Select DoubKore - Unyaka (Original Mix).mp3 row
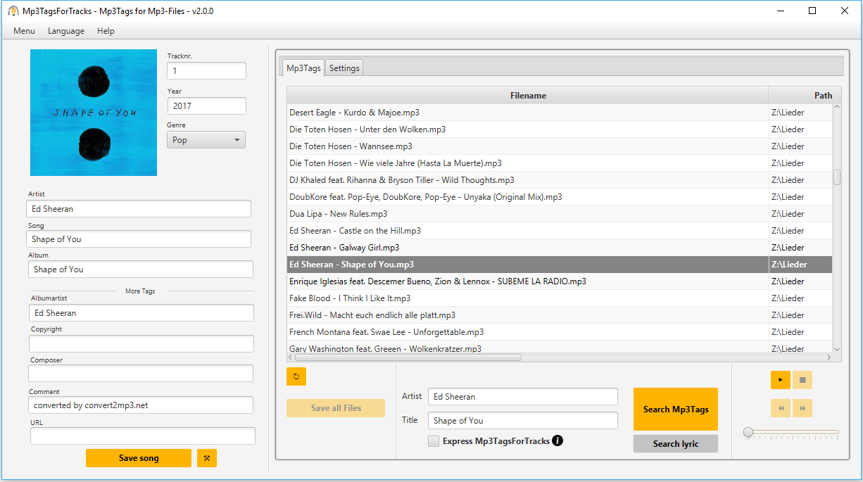Viewport: 863px width, 482px height. 560,197
